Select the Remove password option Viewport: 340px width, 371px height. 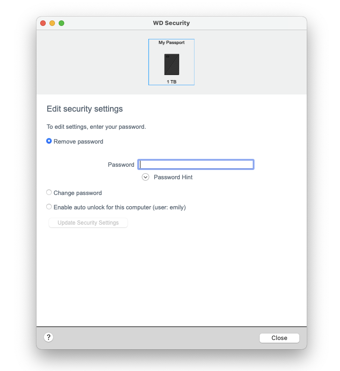pos(49,141)
